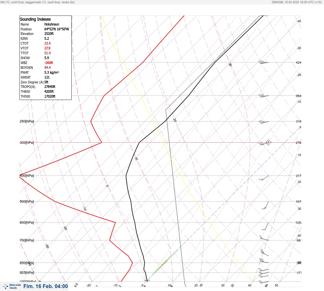
Task: Click the 'Sounding Indexes' title
Action: point(35,19)
